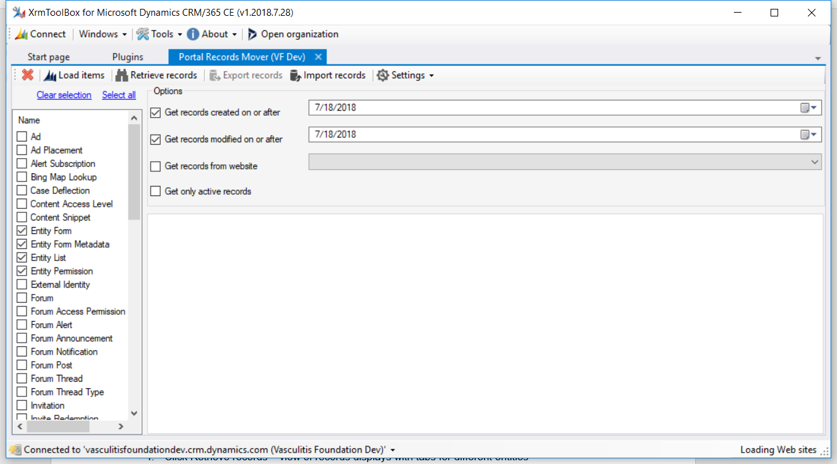The width and height of the screenshot is (837, 464).
Task: Click the red X close-tool icon
Action: point(27,75)
